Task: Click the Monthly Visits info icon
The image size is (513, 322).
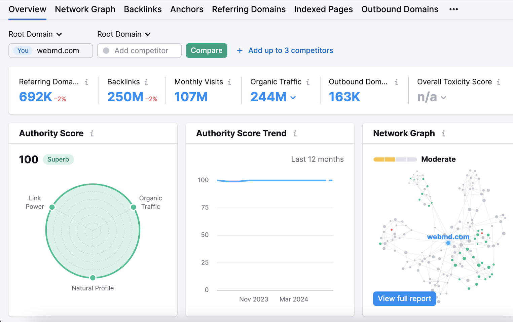Action: tap(229, 82)
